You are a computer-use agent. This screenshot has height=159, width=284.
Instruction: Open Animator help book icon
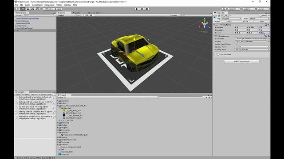tap(266, 36)
